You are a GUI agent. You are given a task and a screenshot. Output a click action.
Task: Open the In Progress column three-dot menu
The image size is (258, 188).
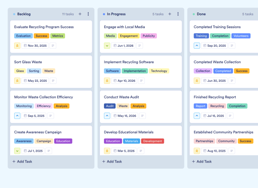point(178,14)
